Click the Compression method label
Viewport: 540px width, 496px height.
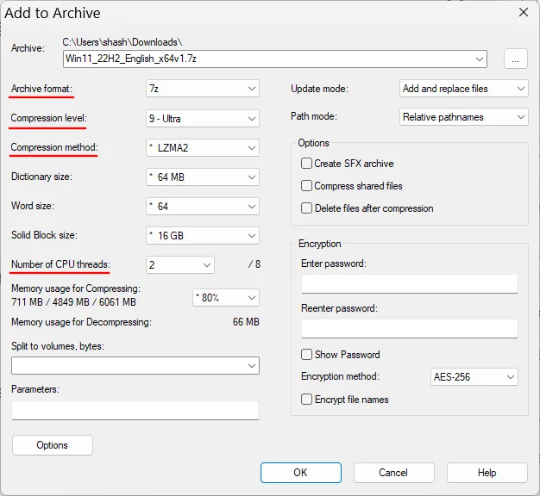coord(54,147)
